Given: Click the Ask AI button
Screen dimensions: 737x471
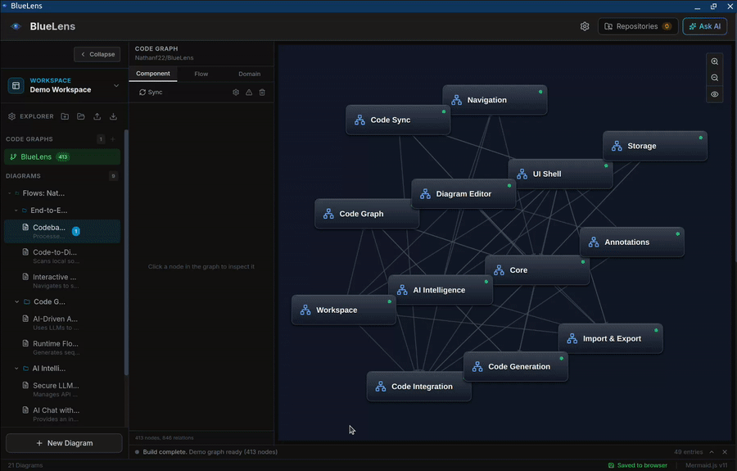Looking at the screenshot, I should pos(704,26).
